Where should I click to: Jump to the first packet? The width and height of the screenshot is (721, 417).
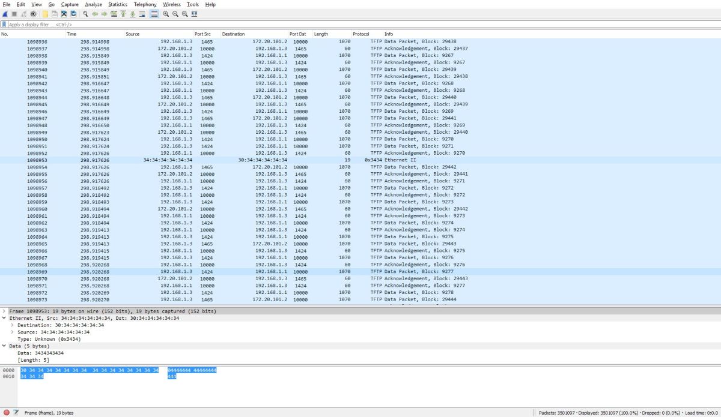[x=123, y=14]
